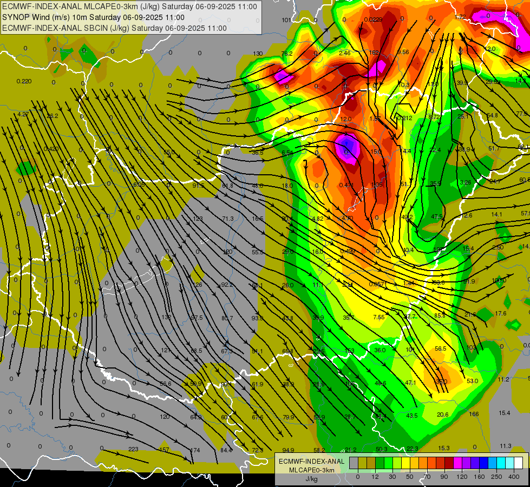
Task: Click the map value 0.212
Action: coord(404,117)
